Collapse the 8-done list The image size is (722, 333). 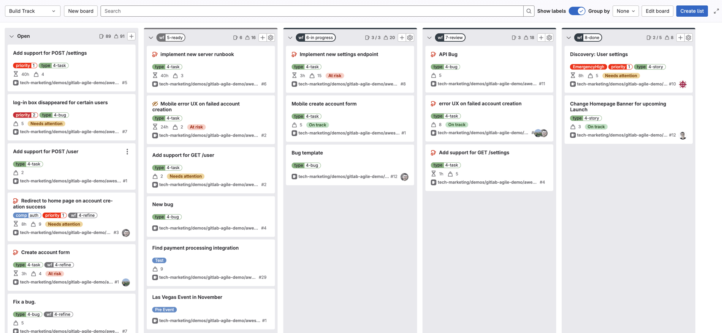pos(569,38)
